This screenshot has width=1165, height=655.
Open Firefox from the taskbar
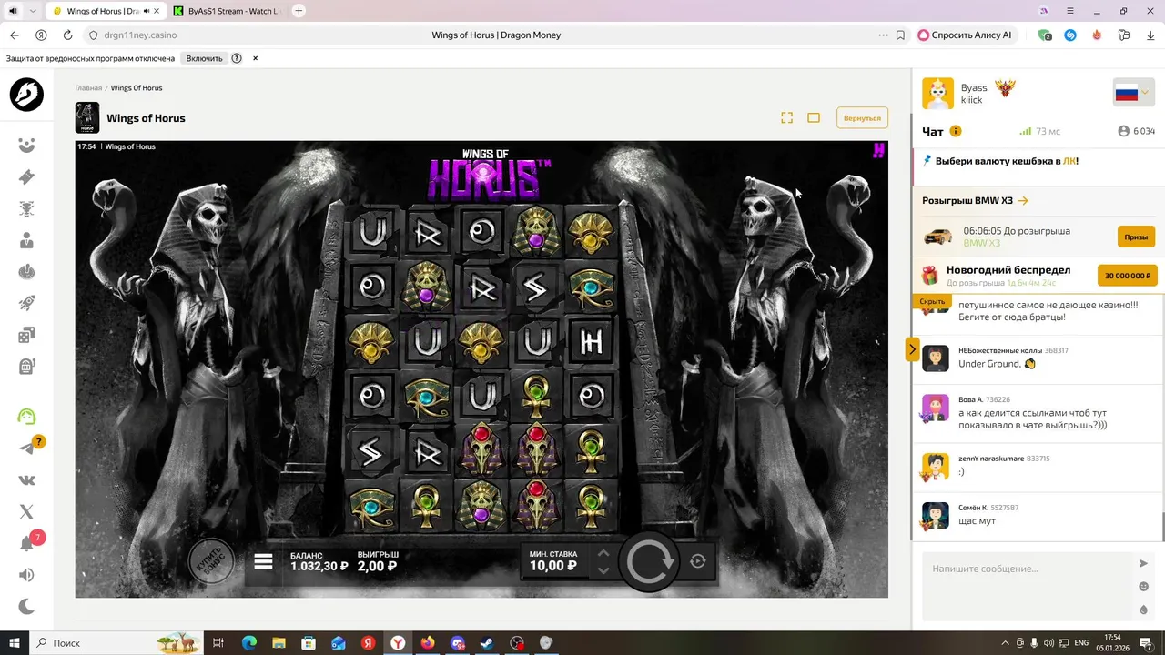(428, 643)
